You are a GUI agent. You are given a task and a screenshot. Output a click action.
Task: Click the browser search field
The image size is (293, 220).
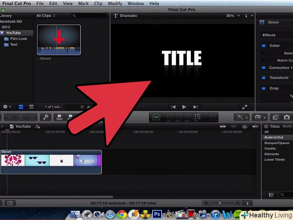point(89,16)
